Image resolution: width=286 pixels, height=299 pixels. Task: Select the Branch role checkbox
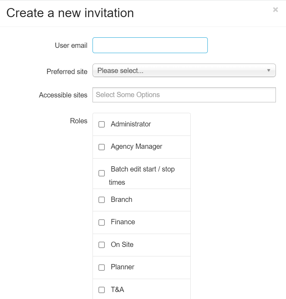[x=102, y=200]
